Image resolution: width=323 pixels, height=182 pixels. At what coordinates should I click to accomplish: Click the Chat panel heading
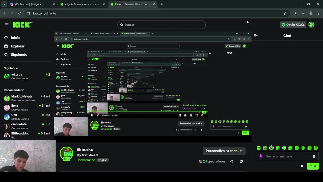click(x=287, y=36)
